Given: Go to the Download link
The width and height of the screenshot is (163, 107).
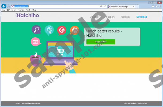Looking at the screenshot, I should click(x=142, y=17).
